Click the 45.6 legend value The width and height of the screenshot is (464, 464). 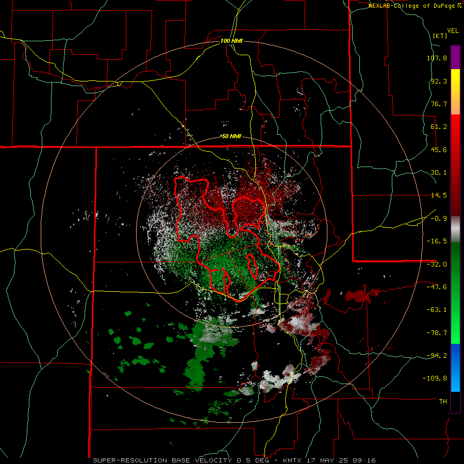tap(439, 150)
